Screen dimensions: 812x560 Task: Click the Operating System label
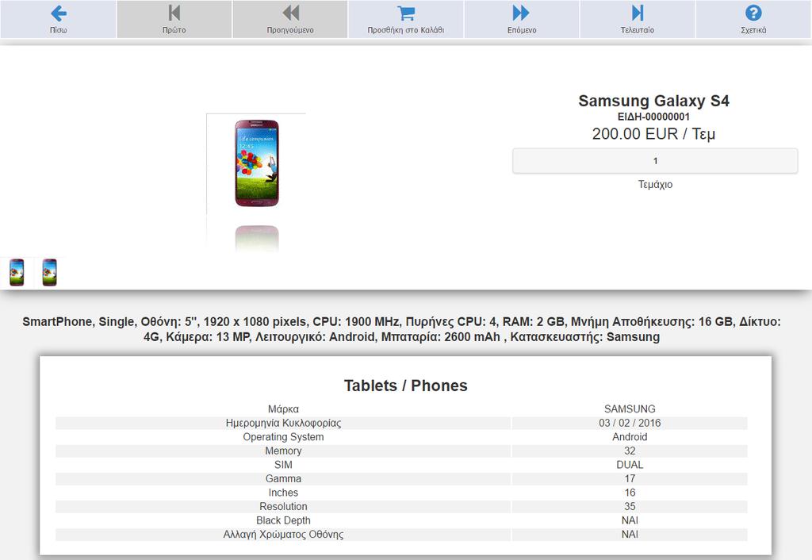point(283,437)
